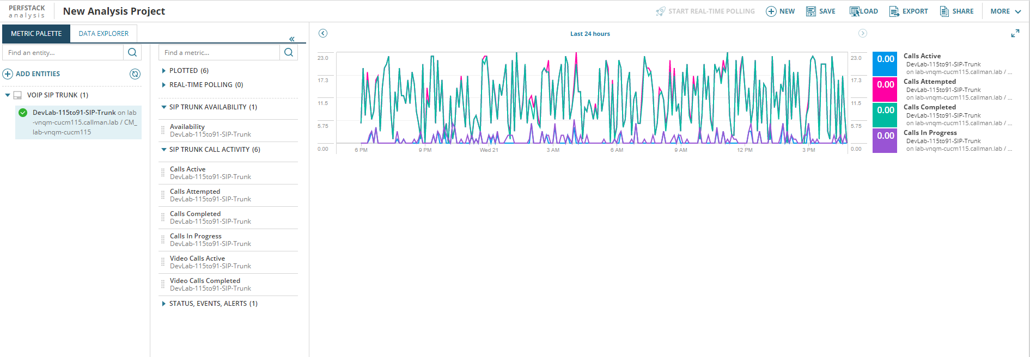Screen dimensions: 1030x357
Task: Select the METRIC PALETTE tab
Action: 36,34
